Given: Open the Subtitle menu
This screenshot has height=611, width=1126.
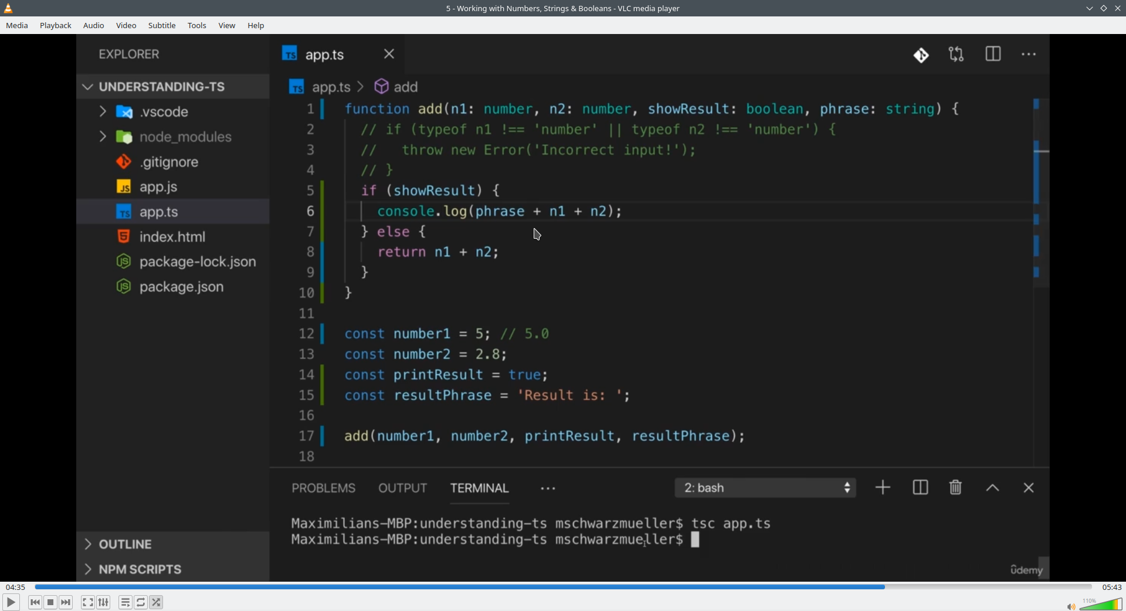Looking at the screenshot, I should click(162, 26).
